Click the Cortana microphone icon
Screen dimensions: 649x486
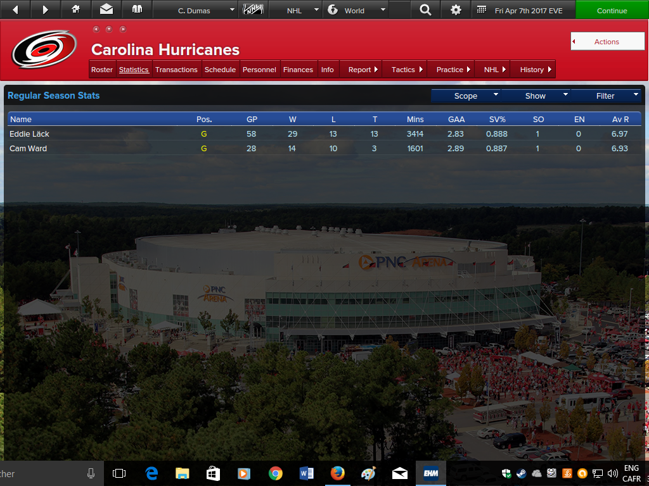[91, 473]
